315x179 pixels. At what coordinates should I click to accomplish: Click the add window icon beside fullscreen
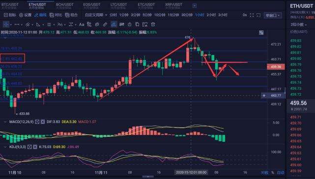point(258,15)
